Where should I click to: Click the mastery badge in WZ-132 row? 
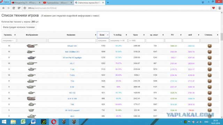[x=209, y=93]
